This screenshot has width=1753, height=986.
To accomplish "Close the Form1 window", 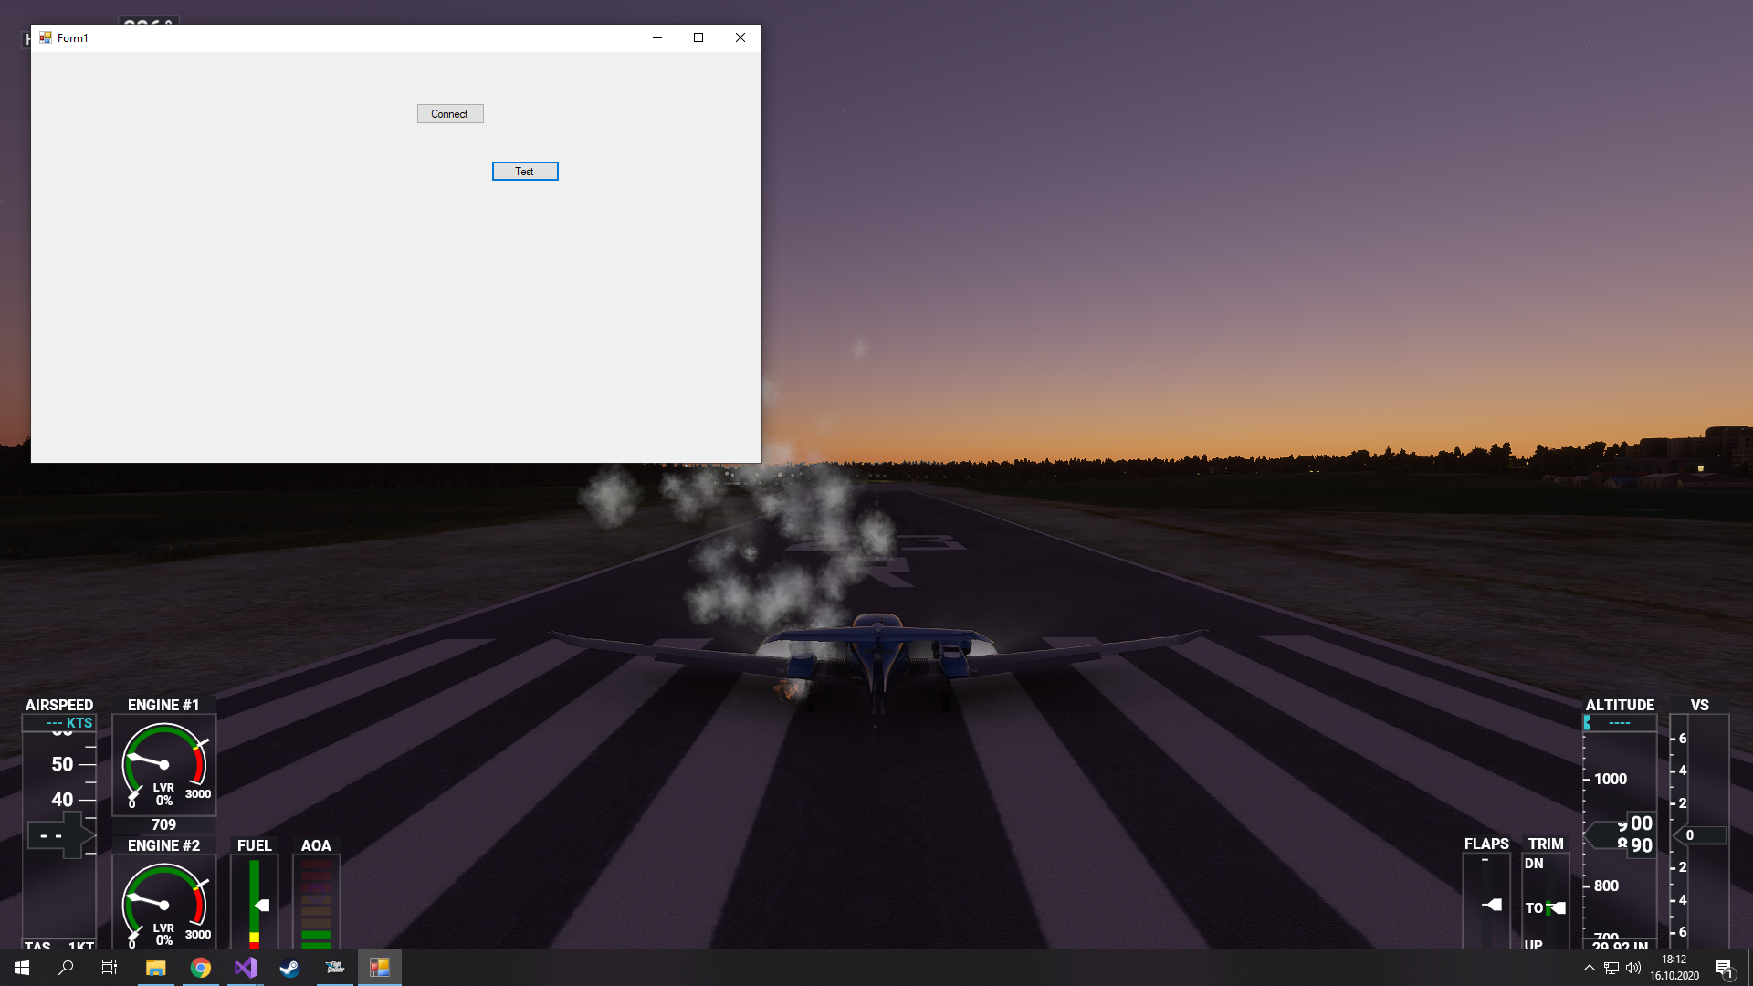I will (x=740, y=37).
